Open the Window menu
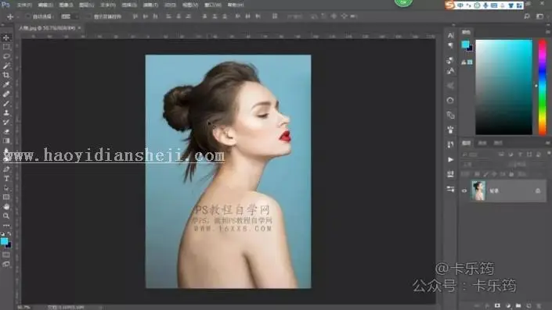 click(x=213, y=5)
